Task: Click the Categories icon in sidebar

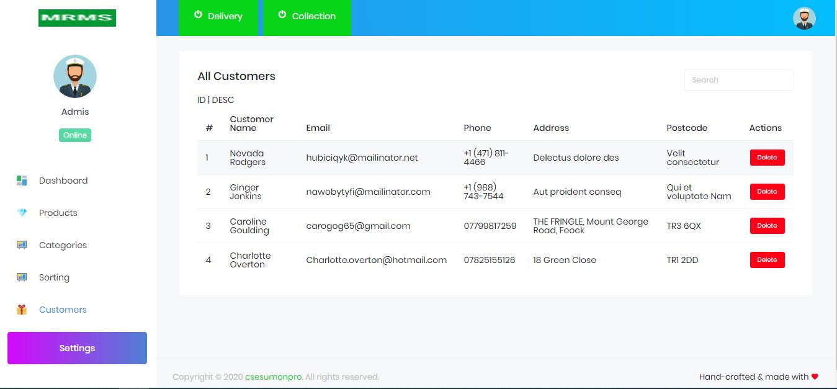Action: (x=22, y=245)
